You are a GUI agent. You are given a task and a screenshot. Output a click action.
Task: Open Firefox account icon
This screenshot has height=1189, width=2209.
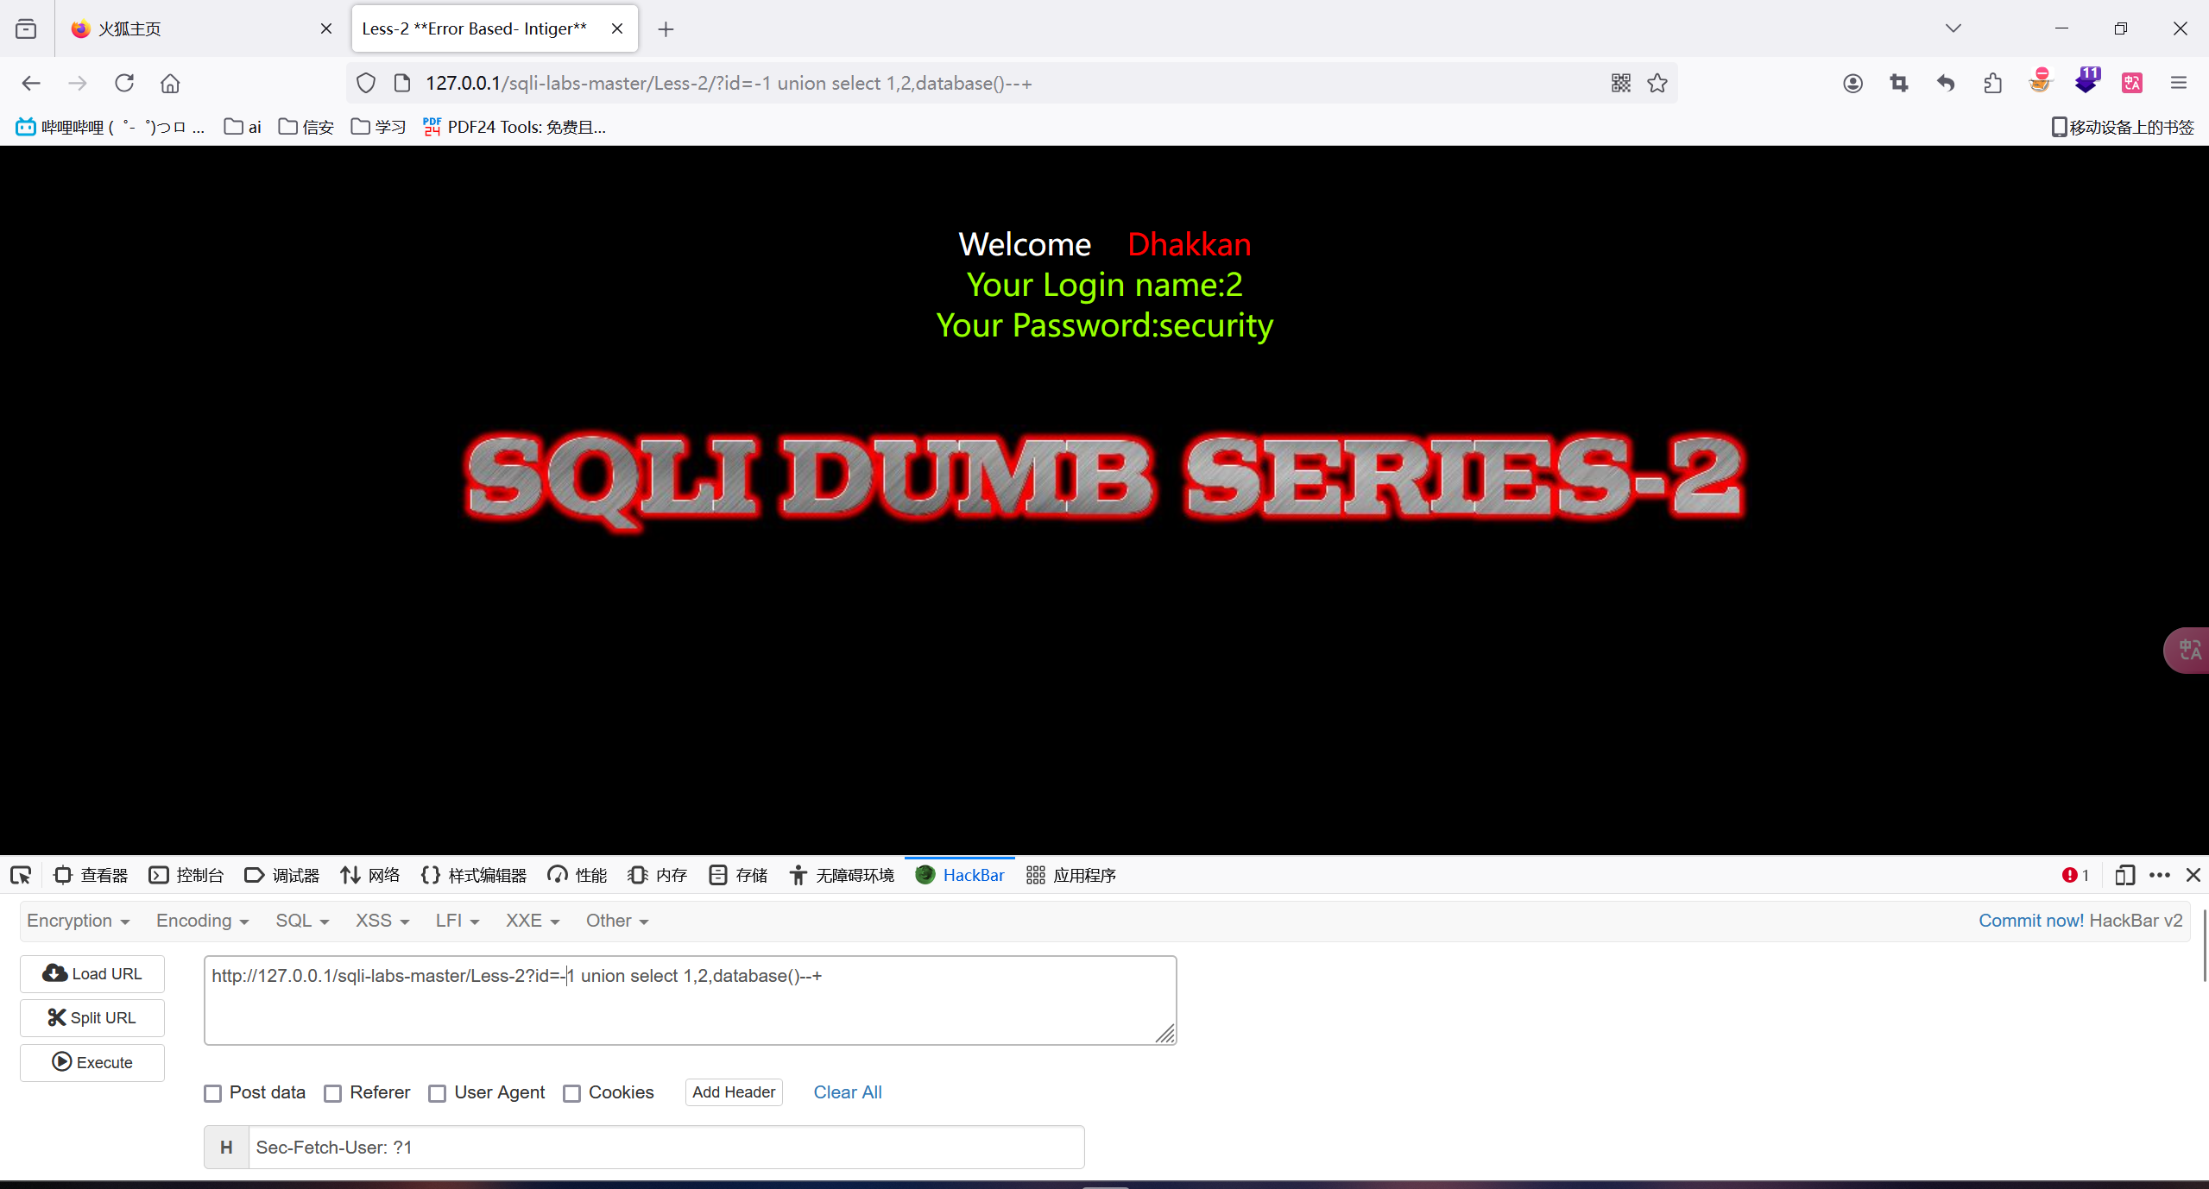(1852, 83)
